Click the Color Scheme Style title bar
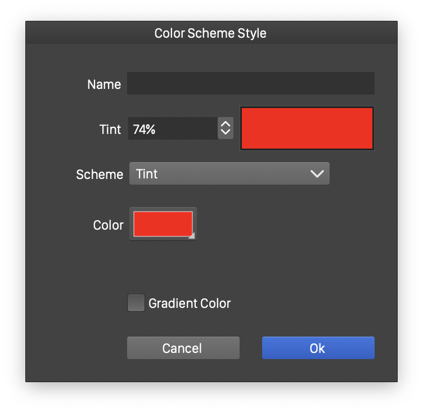This screenshot has height=412, width=423. [x=211, y=33]
